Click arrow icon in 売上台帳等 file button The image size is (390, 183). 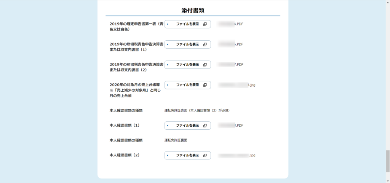pyautogui.click(x=168, y=85)
